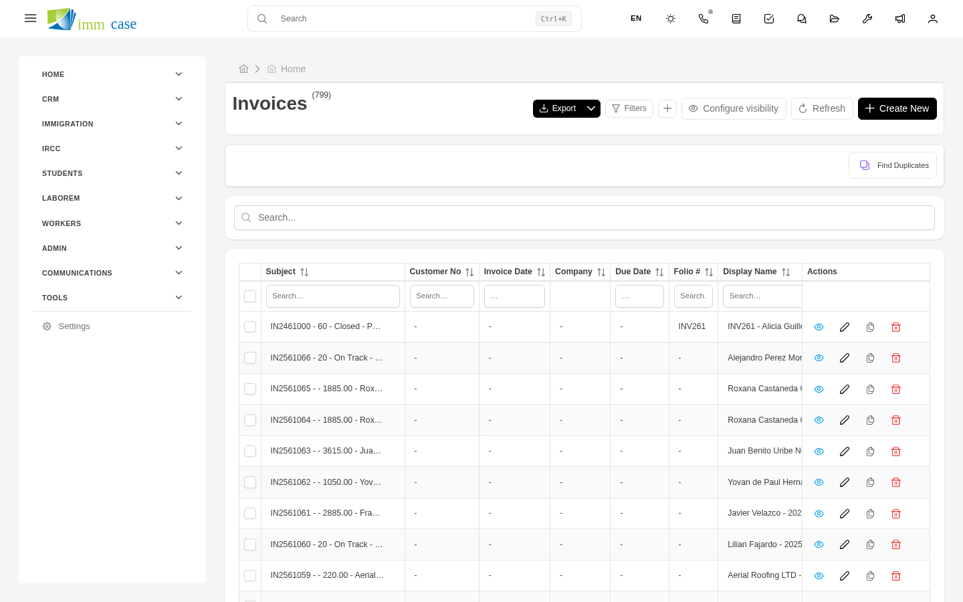Open the Export dropdown arrow
The width and height of the screenshot is (963, 602).
591,108
